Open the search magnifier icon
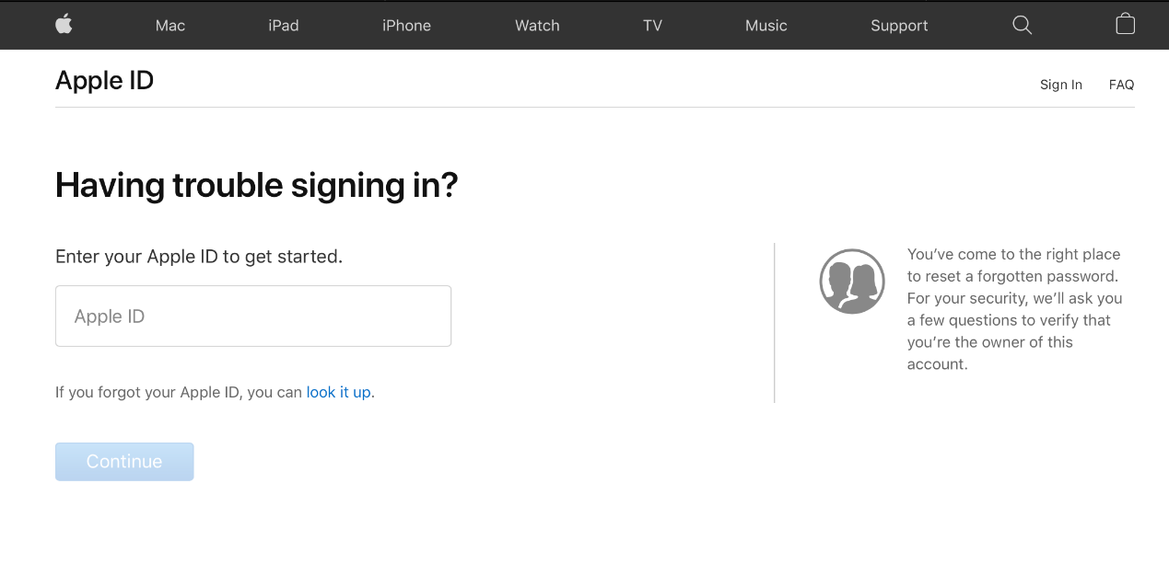The height and width of the screenshot is (587, 1169). 1022,25
